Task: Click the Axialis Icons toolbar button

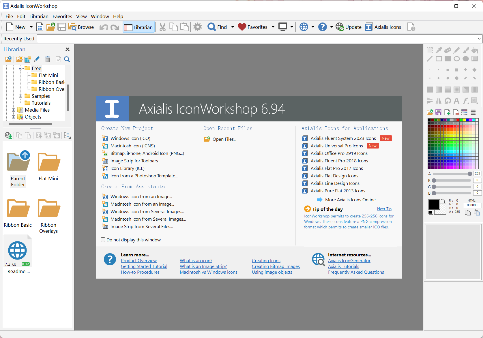Action: pyautogui.click(x=383, y=27)
